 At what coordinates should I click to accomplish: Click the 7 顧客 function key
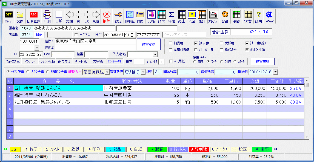click(x=157, y=149)
